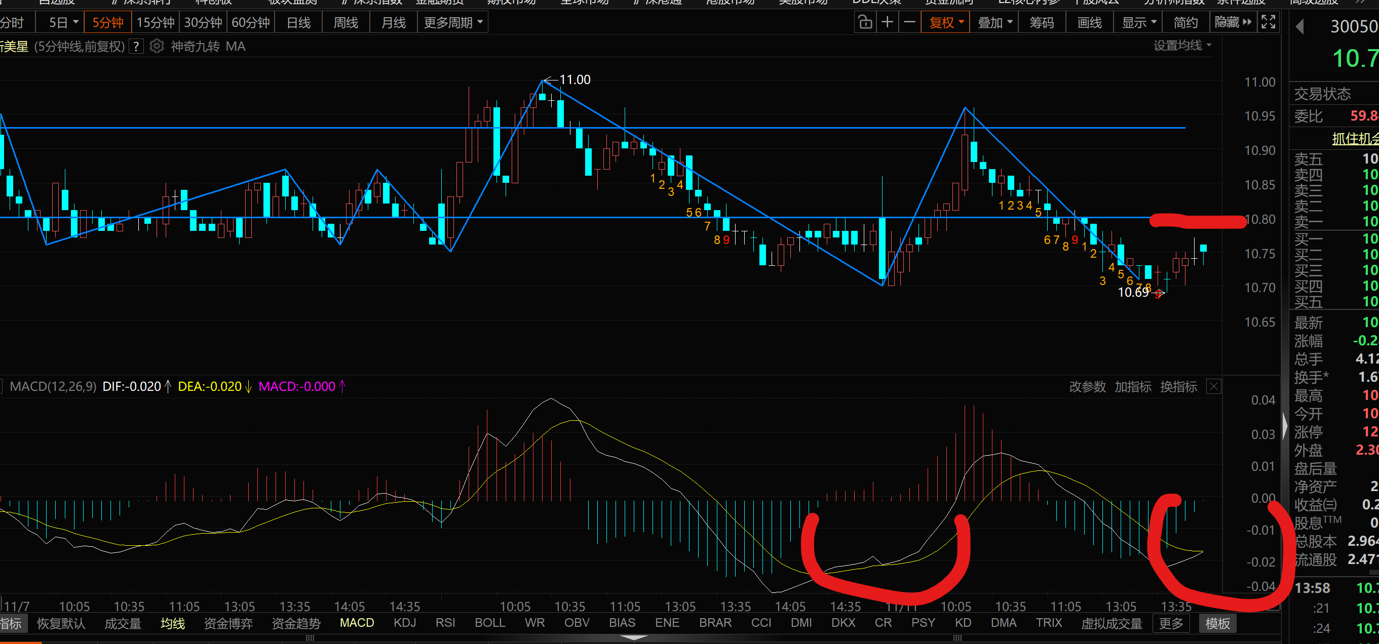The width and height of the screenshot is (1379, 644).
Task: Click 改参数 to modify parameters
Action: point(1087,387)
